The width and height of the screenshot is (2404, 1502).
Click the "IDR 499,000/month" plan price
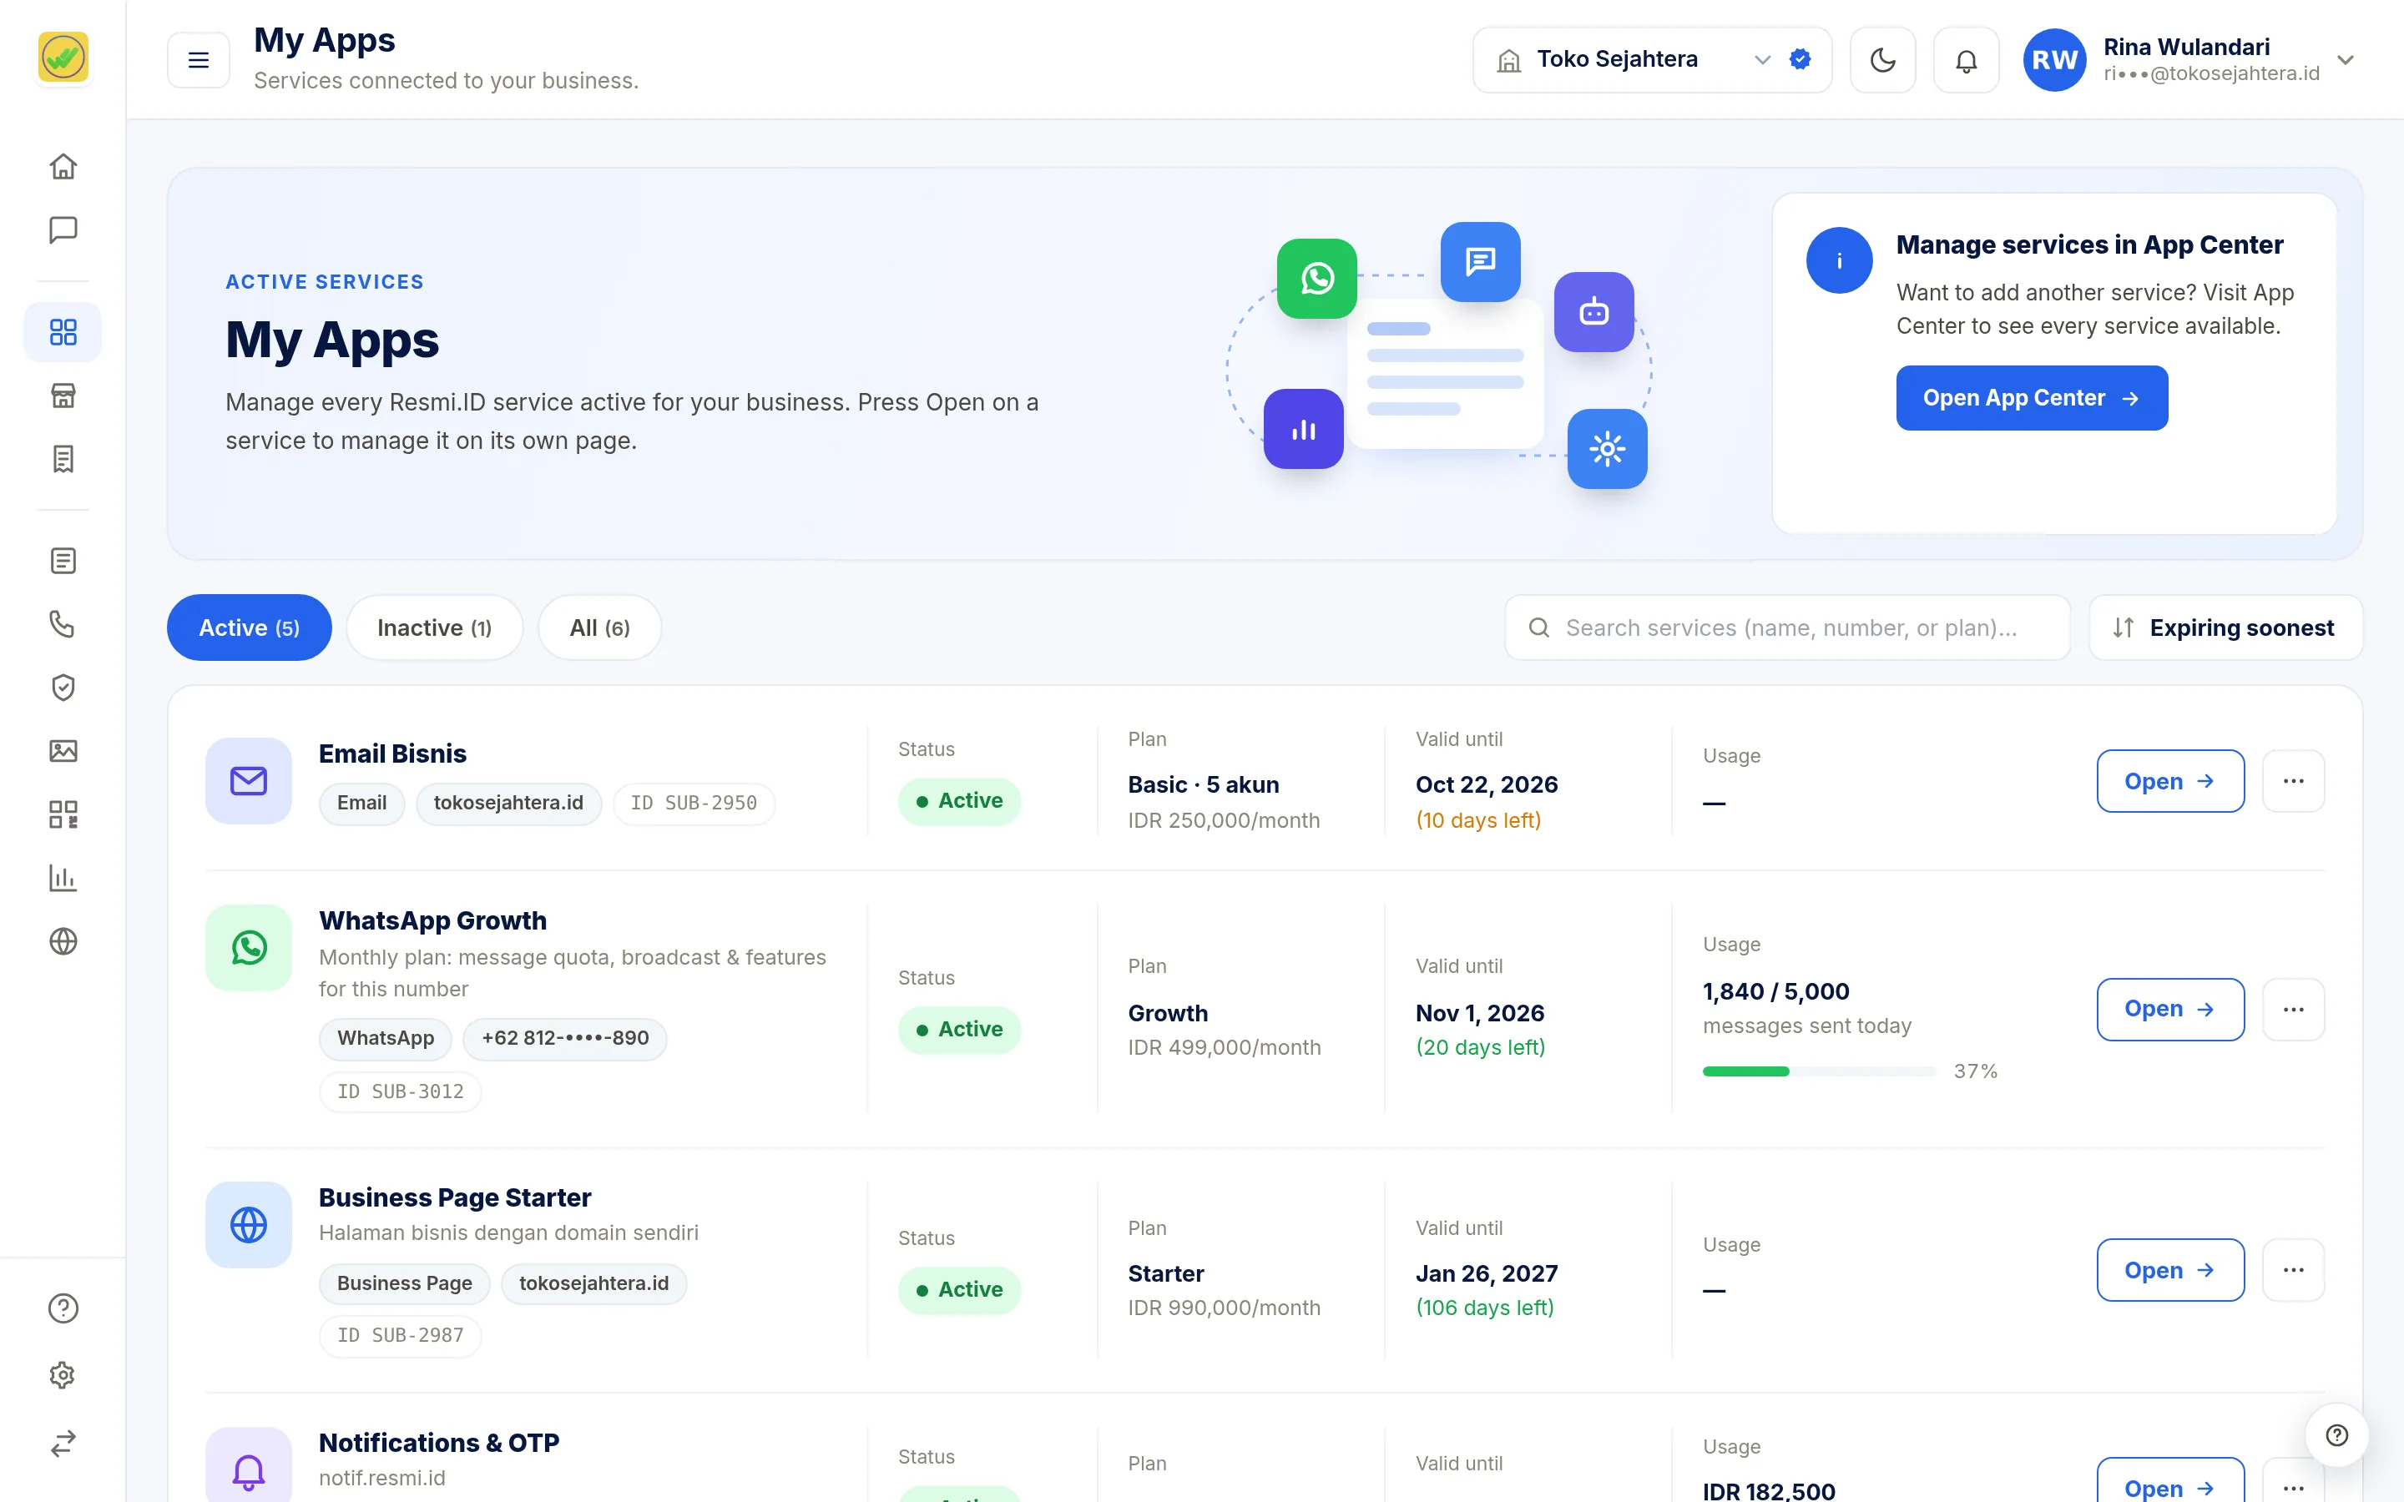click(1224, 1047)
